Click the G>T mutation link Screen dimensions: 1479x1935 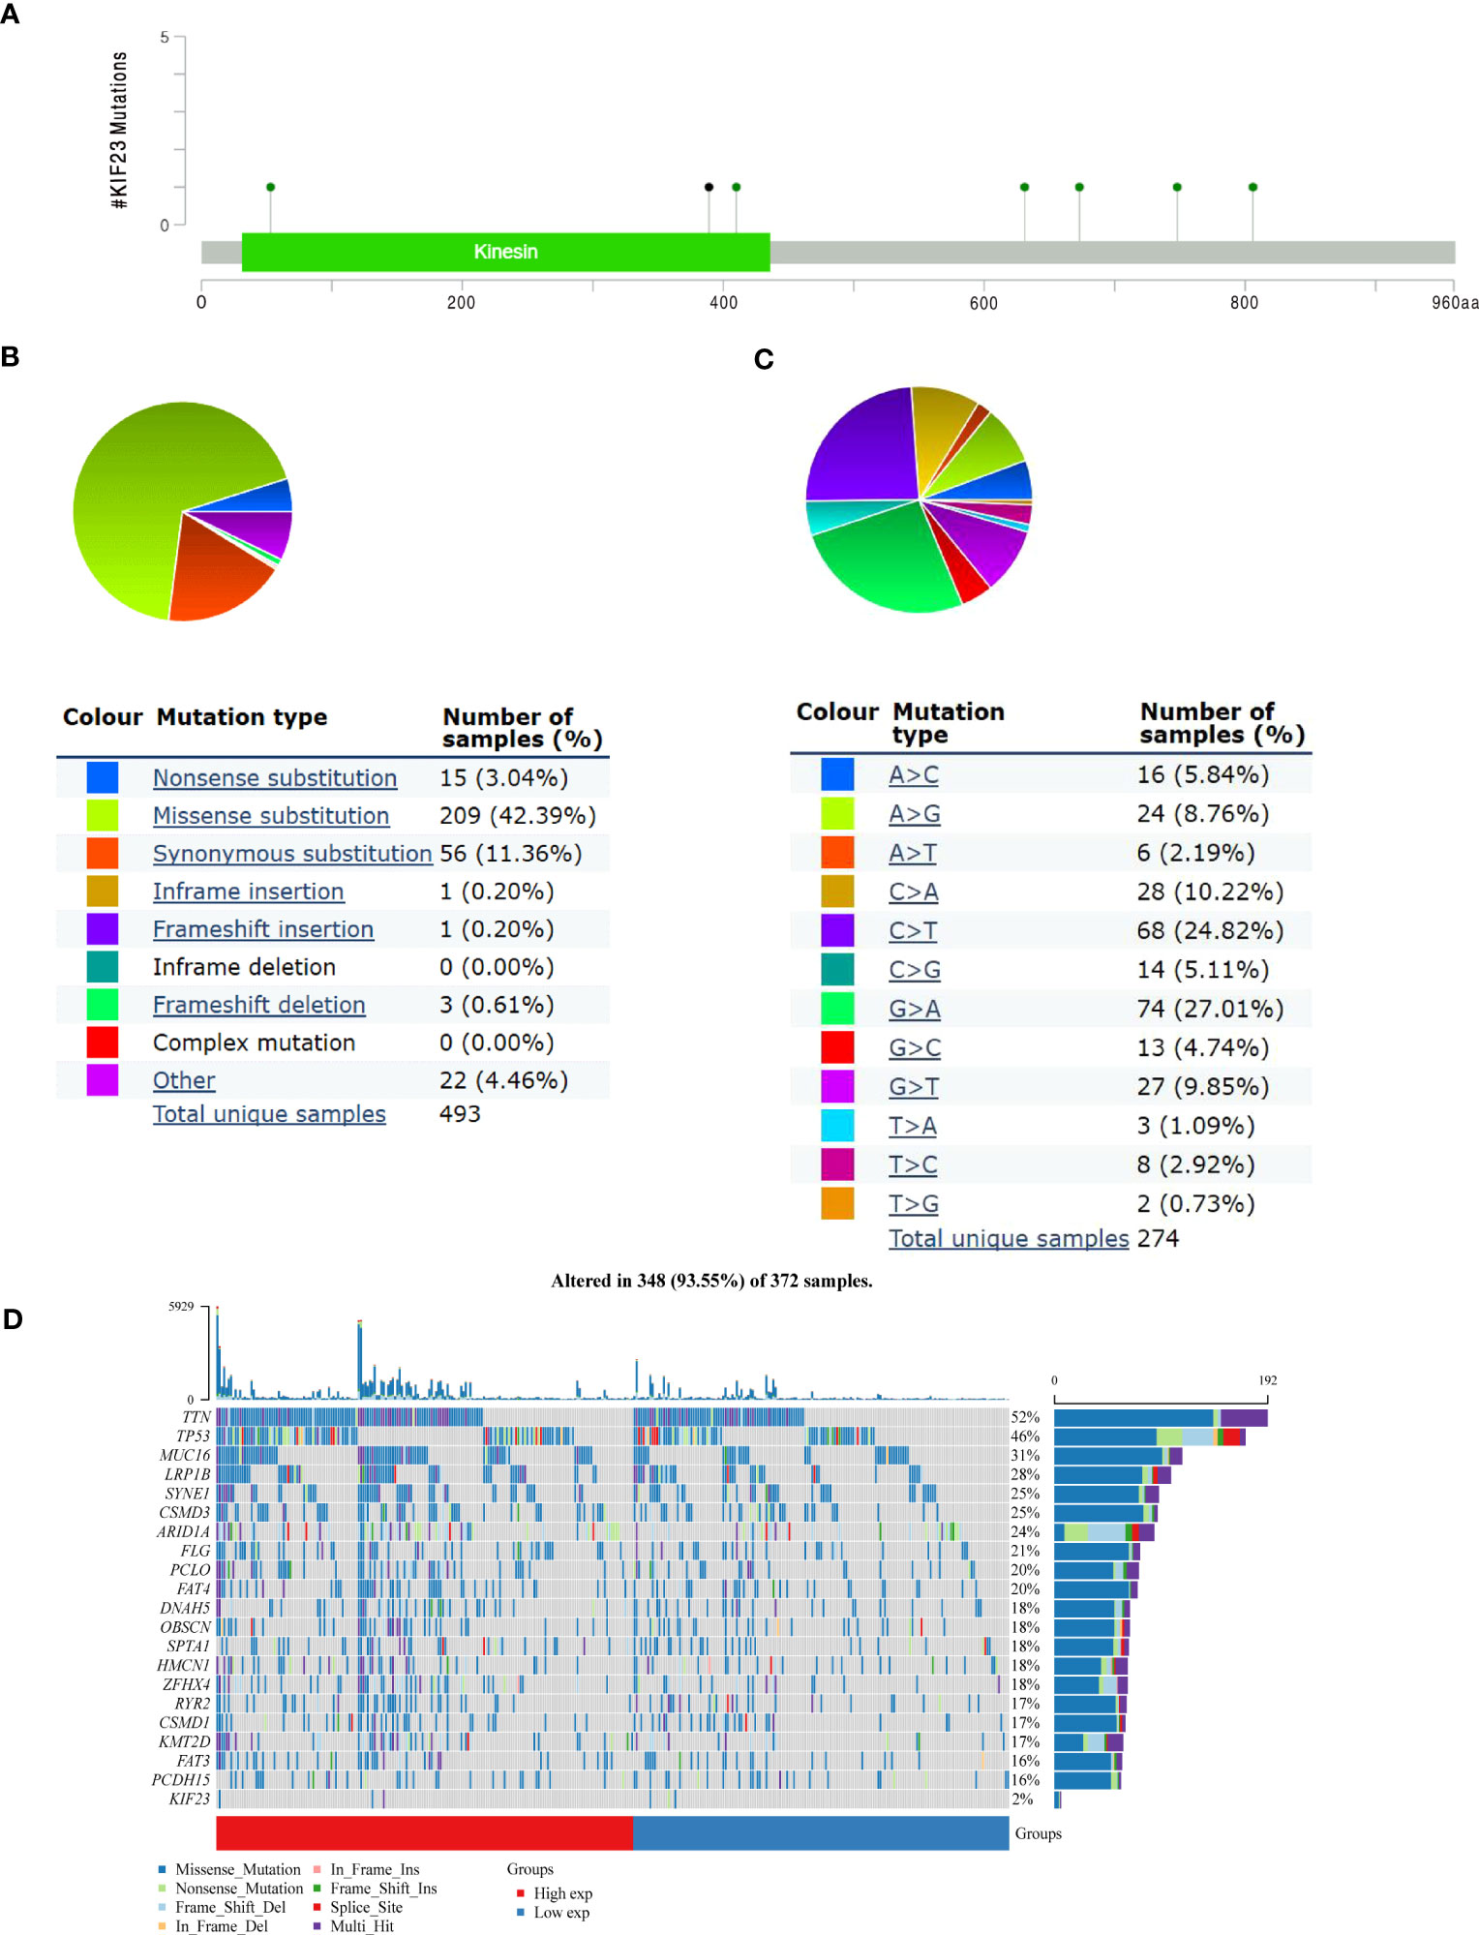coord(914,1087)
